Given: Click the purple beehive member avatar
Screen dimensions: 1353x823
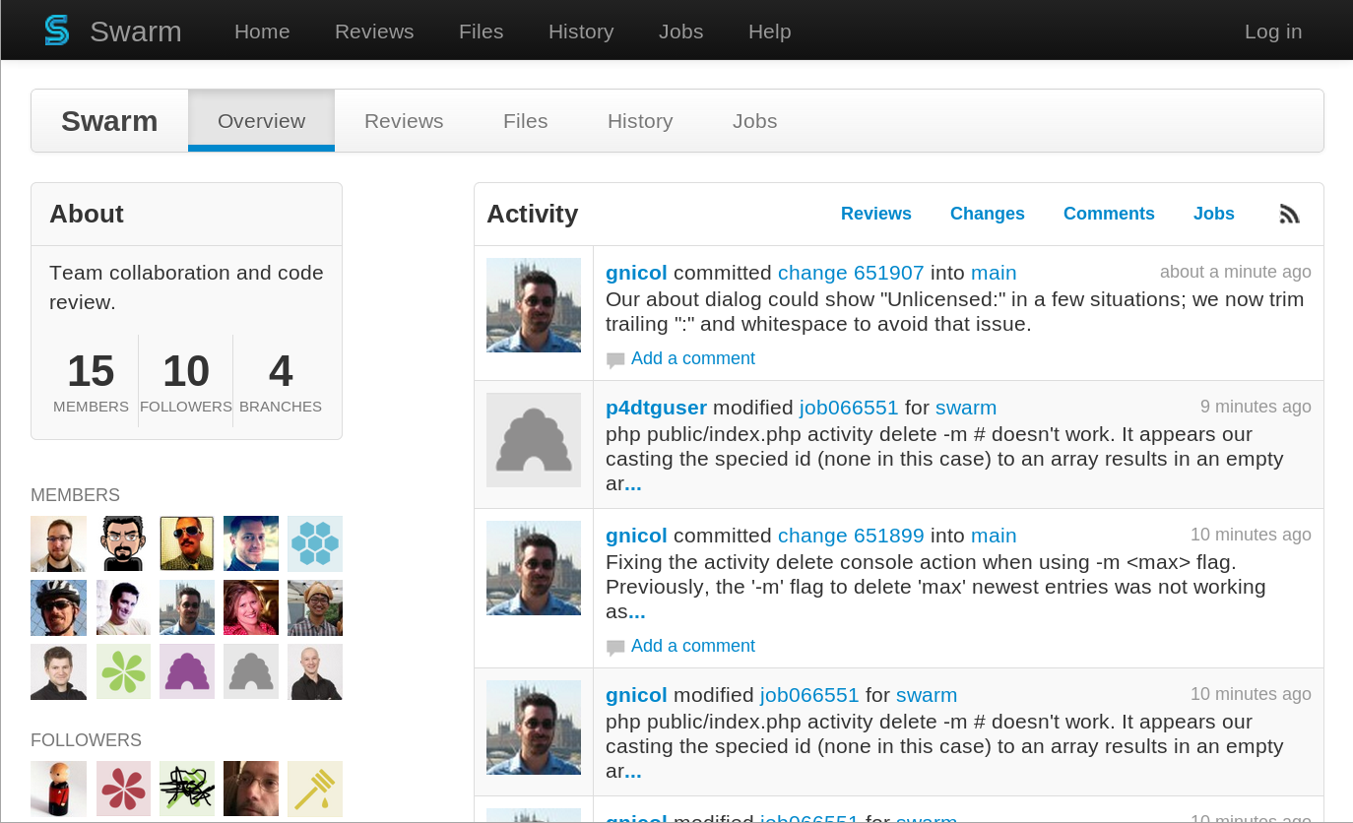Looking at the screenshot, I should 187,671.
